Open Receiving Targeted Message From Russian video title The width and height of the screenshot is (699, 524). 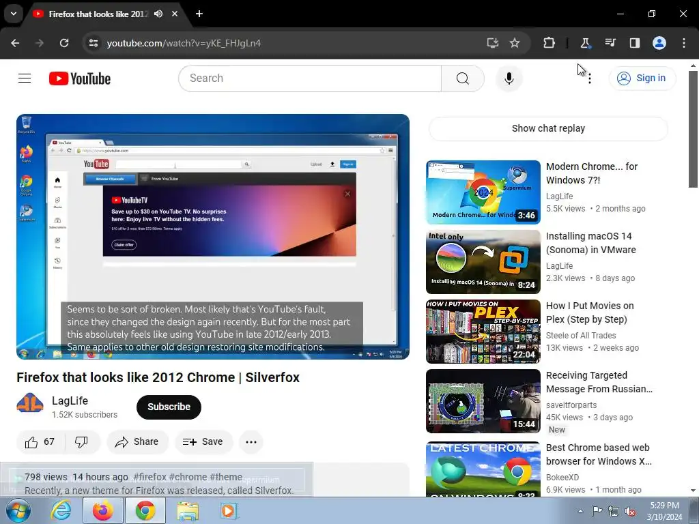pos(599,382)
